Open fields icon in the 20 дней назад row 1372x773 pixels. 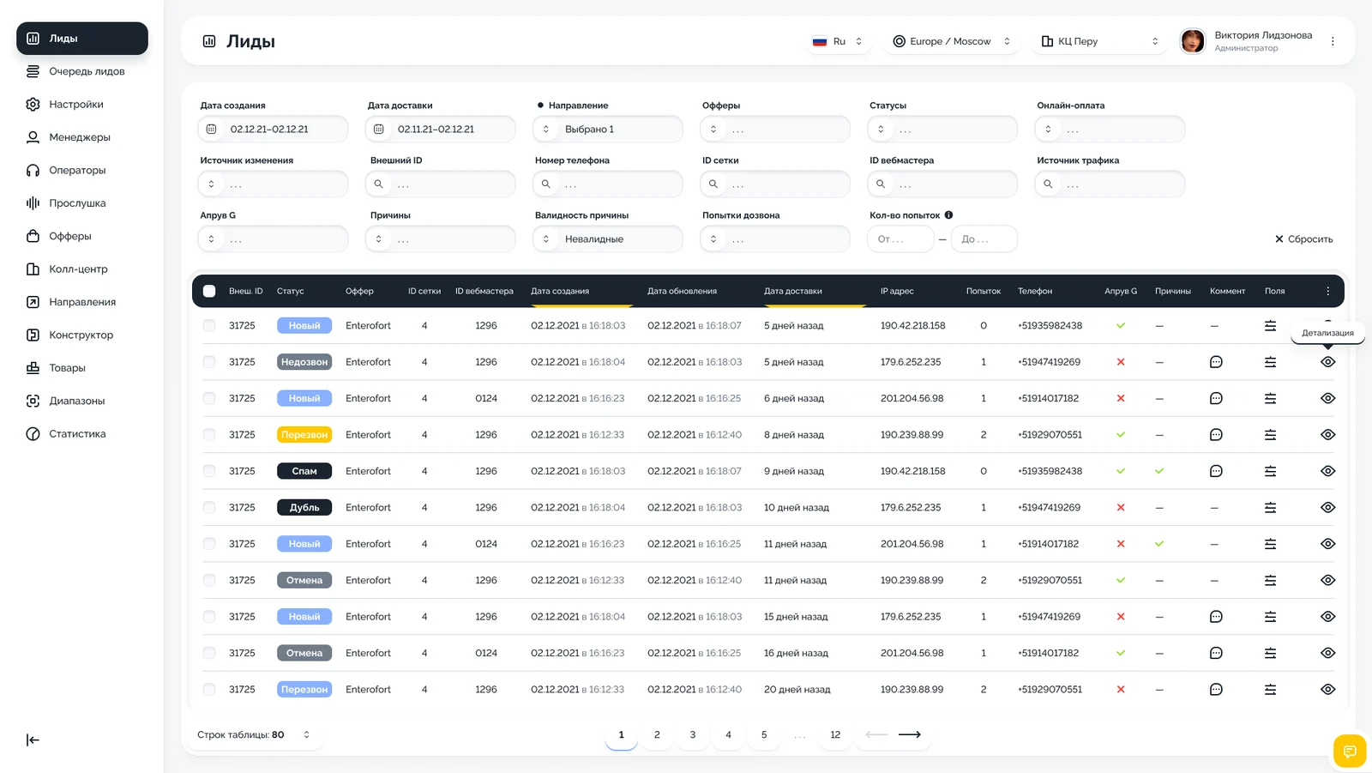pos(1270,690)
